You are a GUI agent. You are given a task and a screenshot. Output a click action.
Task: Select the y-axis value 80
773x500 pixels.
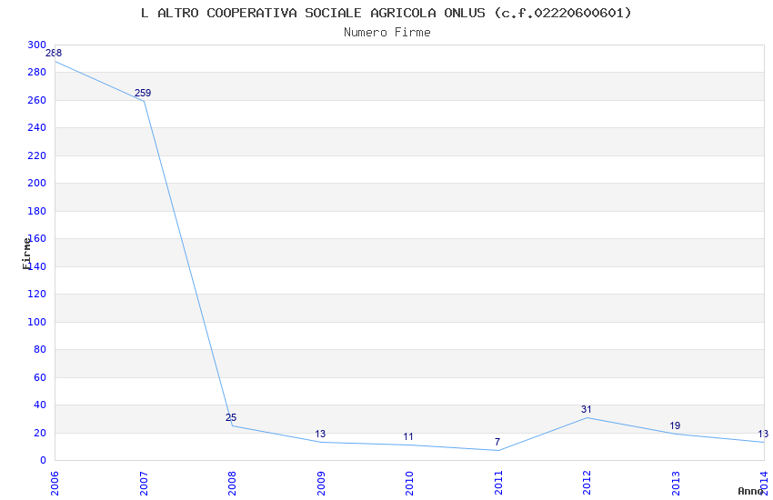click(40, 349)
